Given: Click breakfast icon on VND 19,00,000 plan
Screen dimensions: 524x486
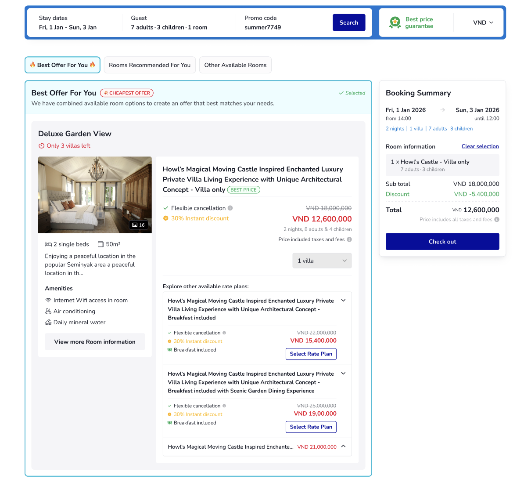Looking at the screenshot, I should [169, 423].
